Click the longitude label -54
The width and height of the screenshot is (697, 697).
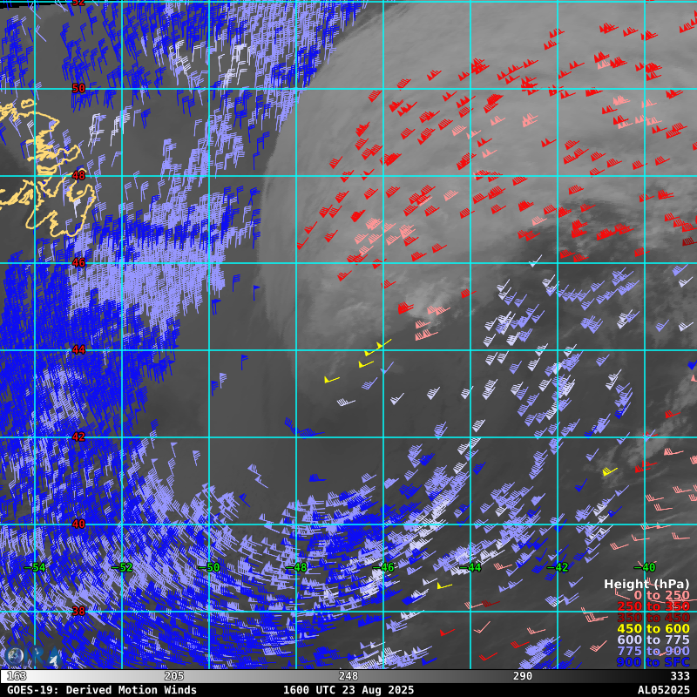click(x=35, y=568)
